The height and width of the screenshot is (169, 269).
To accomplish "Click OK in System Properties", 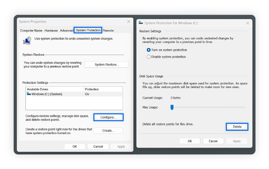I will (x=75, y=146).
